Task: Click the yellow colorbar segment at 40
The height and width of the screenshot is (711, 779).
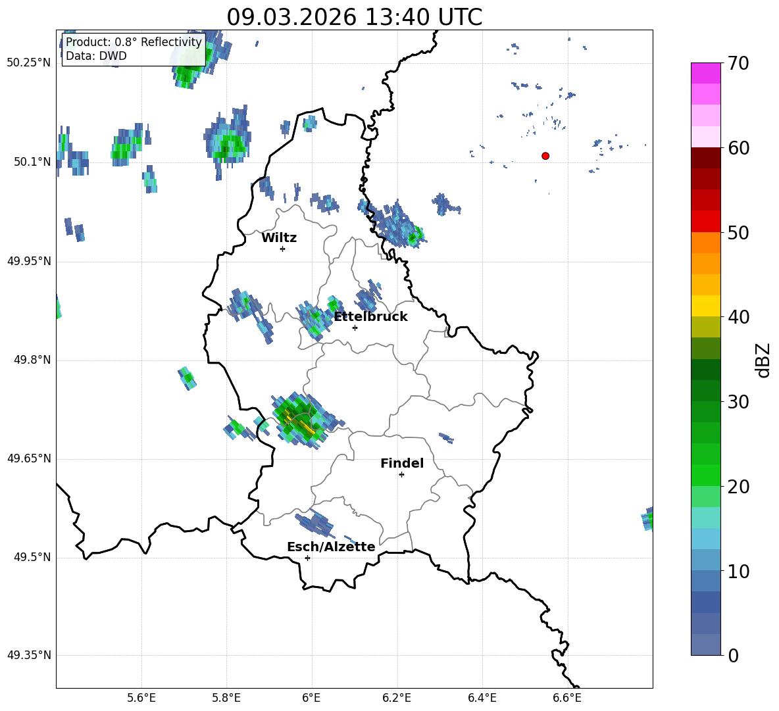Action: pyautogui.click(x=706, y=306)
